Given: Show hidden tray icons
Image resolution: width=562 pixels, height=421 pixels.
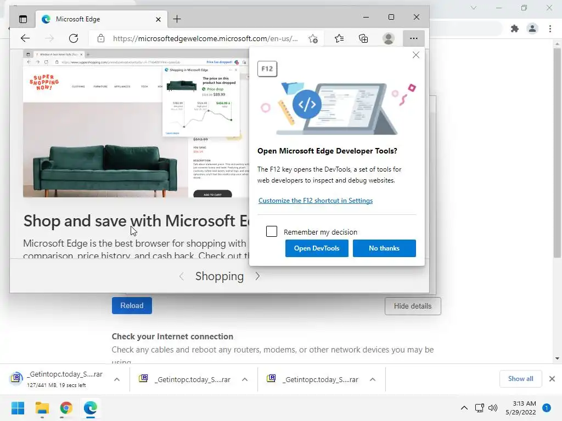Looking at the screenshot, I should tap(464, 408).
